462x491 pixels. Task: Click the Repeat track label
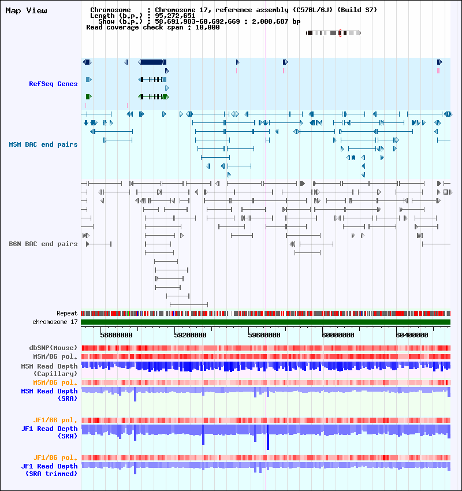67,313
